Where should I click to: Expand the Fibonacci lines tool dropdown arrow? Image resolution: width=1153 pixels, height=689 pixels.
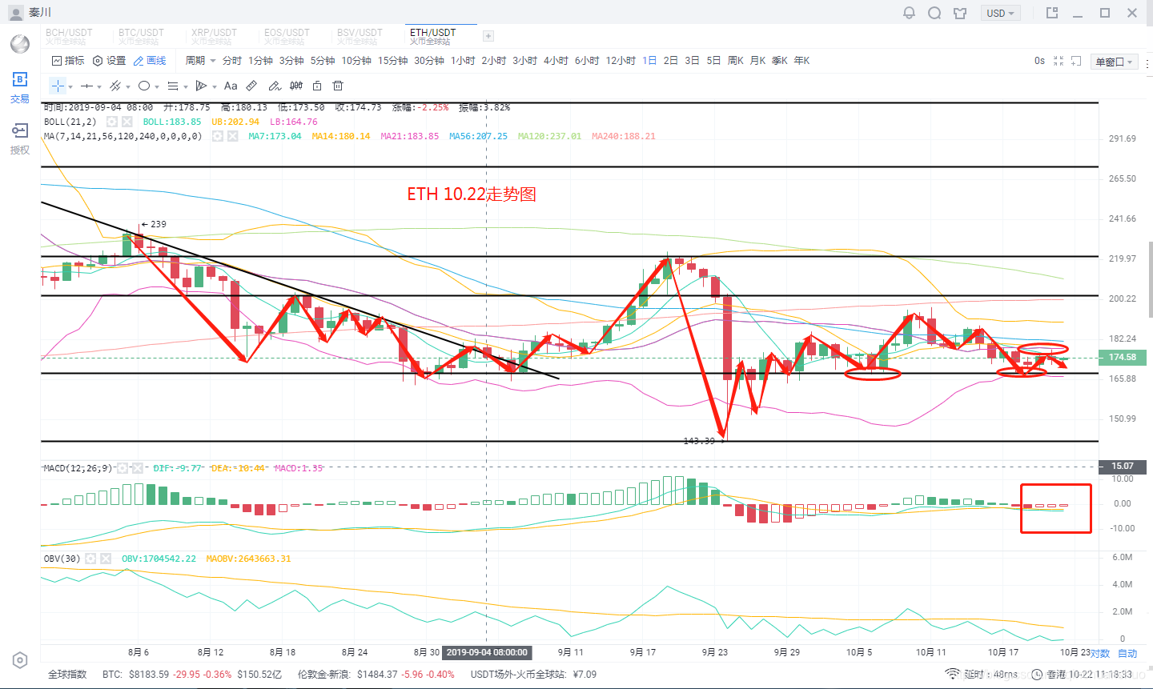186,86
